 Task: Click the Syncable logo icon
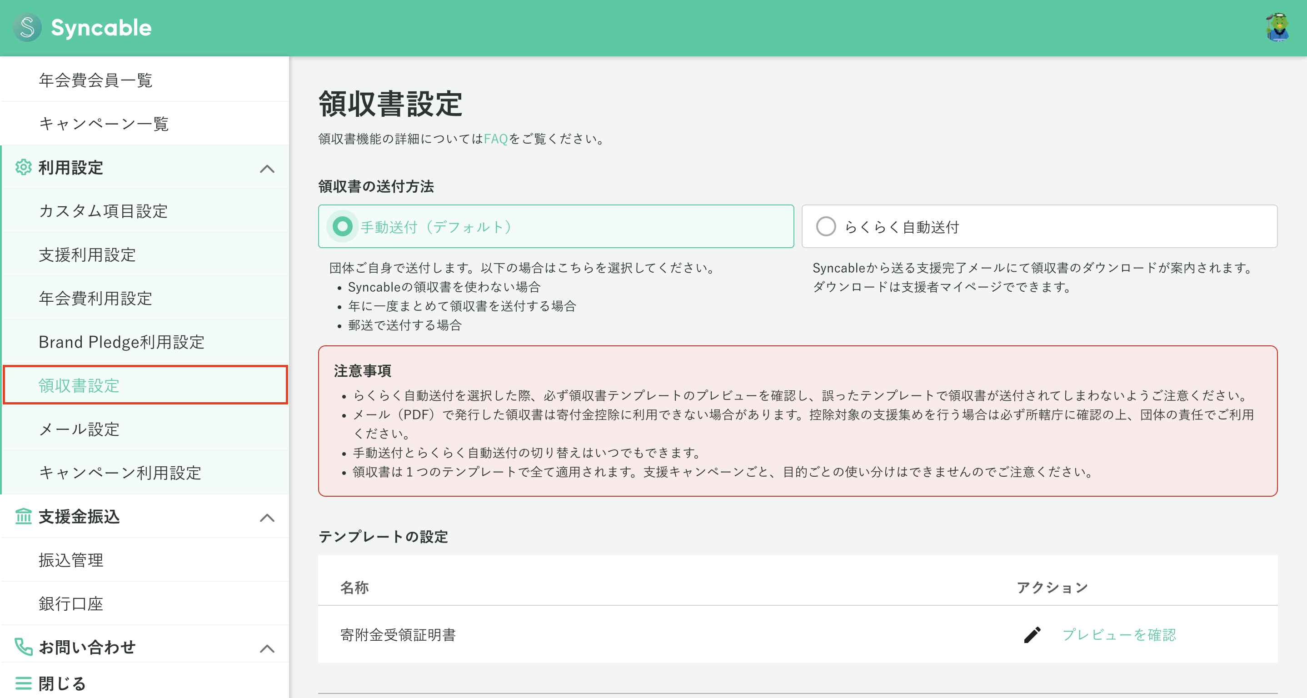click(x=26, y=28)
